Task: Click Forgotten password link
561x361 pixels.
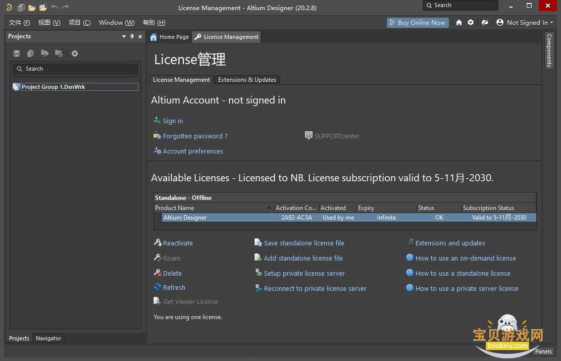Action: click(195, 136)
